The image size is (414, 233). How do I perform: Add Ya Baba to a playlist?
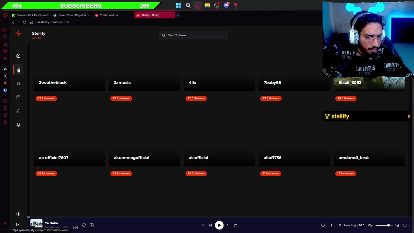click(x=92, y=225)
